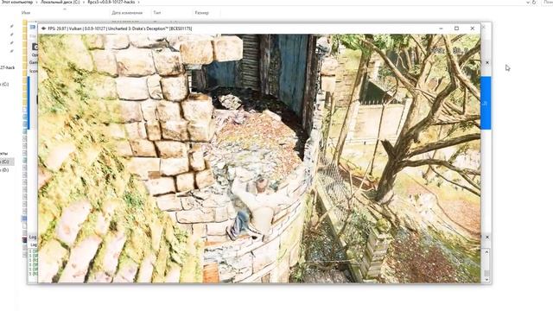Click the RPCS3 log scrollbar thumb
The width and height of the screenshot is (553, 311).
487,274
